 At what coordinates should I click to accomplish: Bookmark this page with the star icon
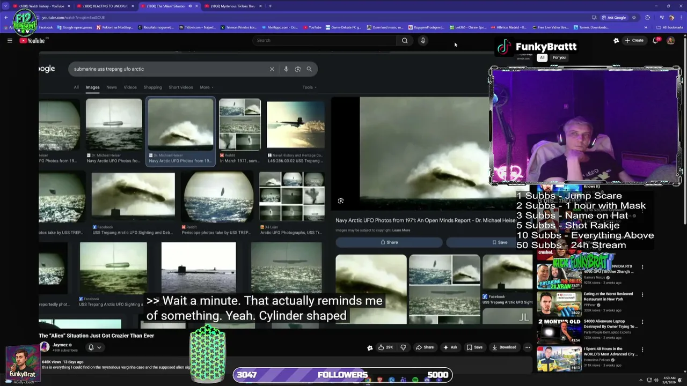click(634, 17)
